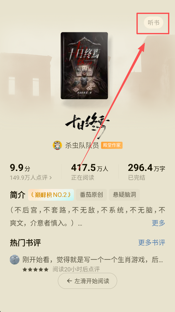The height and width of the screenshot is (312, 175).
Task: Tap the 简介 section heading
Action: [x=18, y=195]
